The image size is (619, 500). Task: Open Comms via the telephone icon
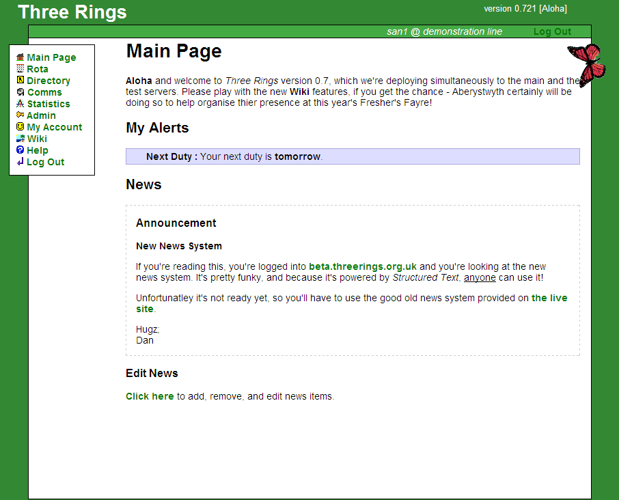(x=20, y=92)
